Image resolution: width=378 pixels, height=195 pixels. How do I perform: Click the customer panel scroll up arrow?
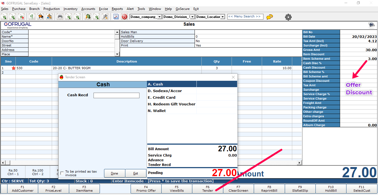[x=117, y=32]
